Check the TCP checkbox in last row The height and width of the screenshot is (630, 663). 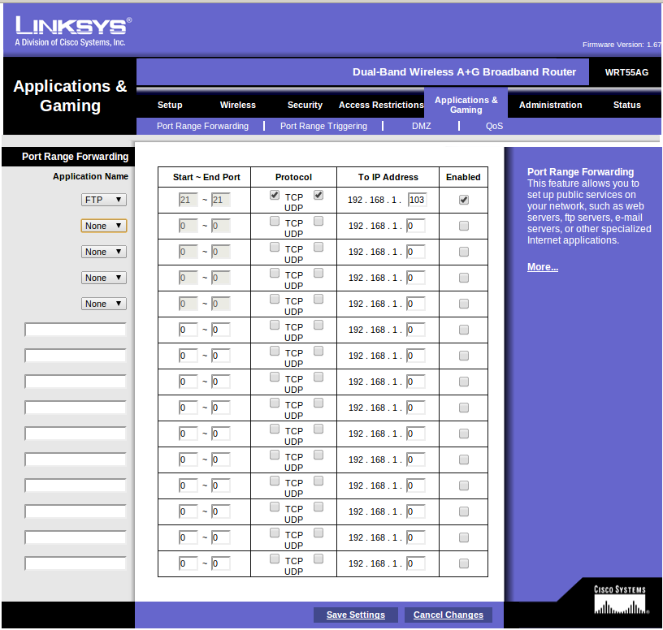(275, 559)
